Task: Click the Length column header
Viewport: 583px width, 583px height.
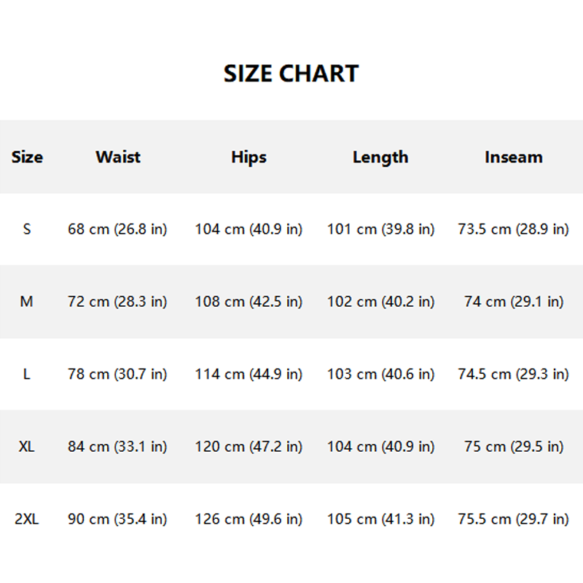Action: 380,157
